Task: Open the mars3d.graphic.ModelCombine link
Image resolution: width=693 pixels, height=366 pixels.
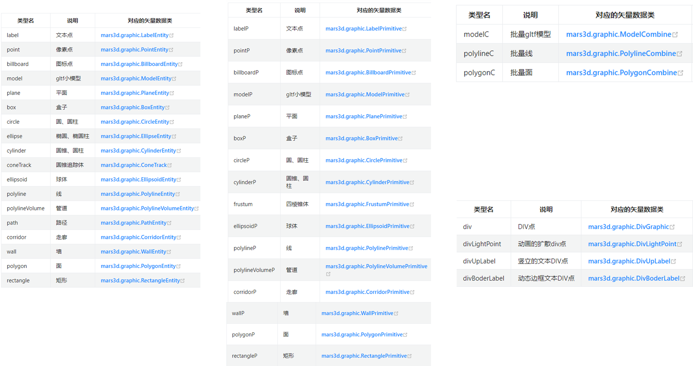Action: [618, 34]
